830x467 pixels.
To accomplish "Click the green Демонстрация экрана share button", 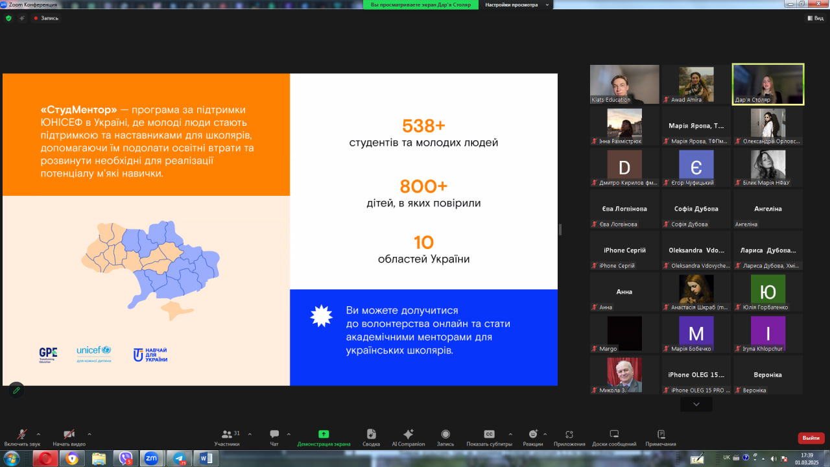I will (324, 438).
